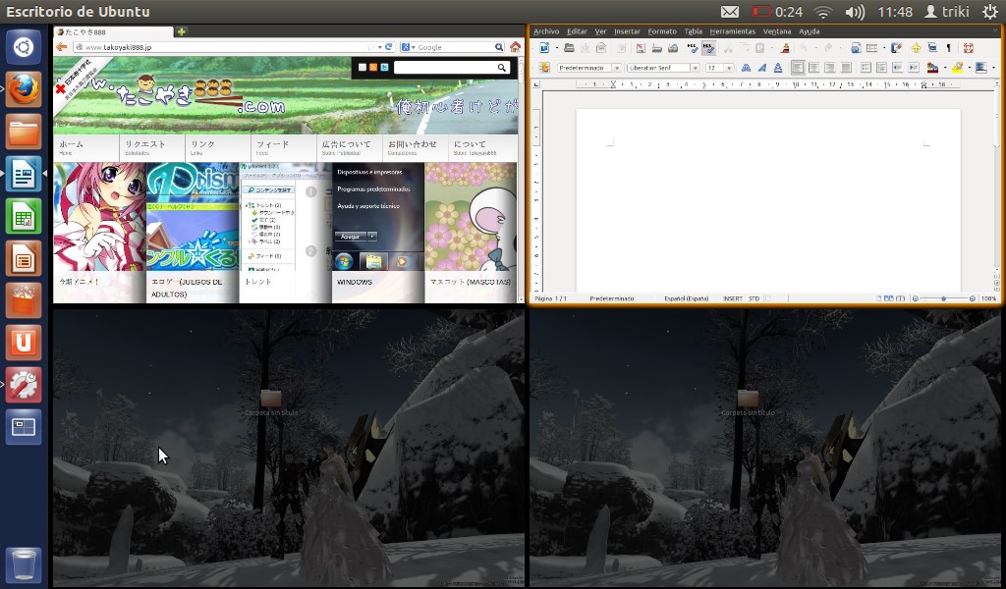This screenshot has height=589, width=1006.
Task: Expand the Table insert dropdown arrow in Writer
Action: (x=883, y=48)
